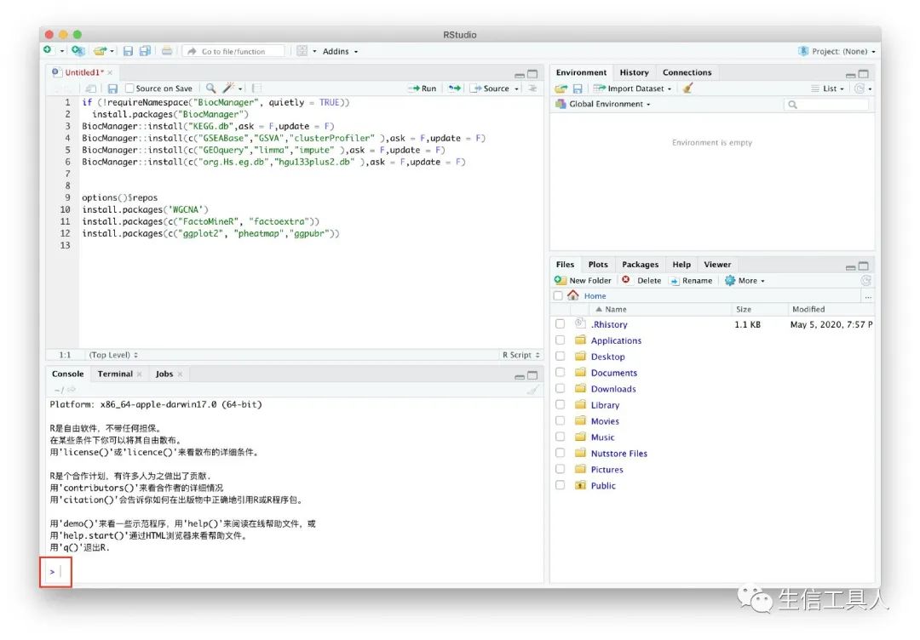Click the Run button
This screenshot has height=640, width=920.
(423, 89)
